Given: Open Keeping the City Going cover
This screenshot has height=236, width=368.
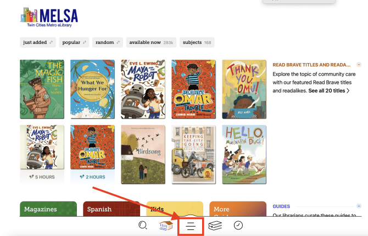Looking at the screenshot, I should 194,155.
